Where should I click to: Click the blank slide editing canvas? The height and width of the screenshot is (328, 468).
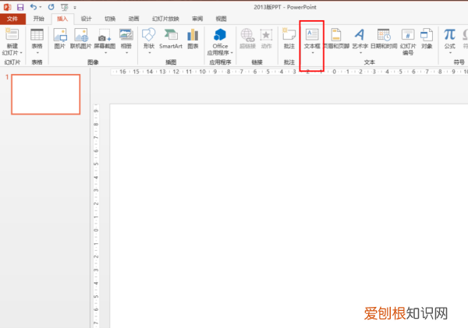[x=289, y=216]
